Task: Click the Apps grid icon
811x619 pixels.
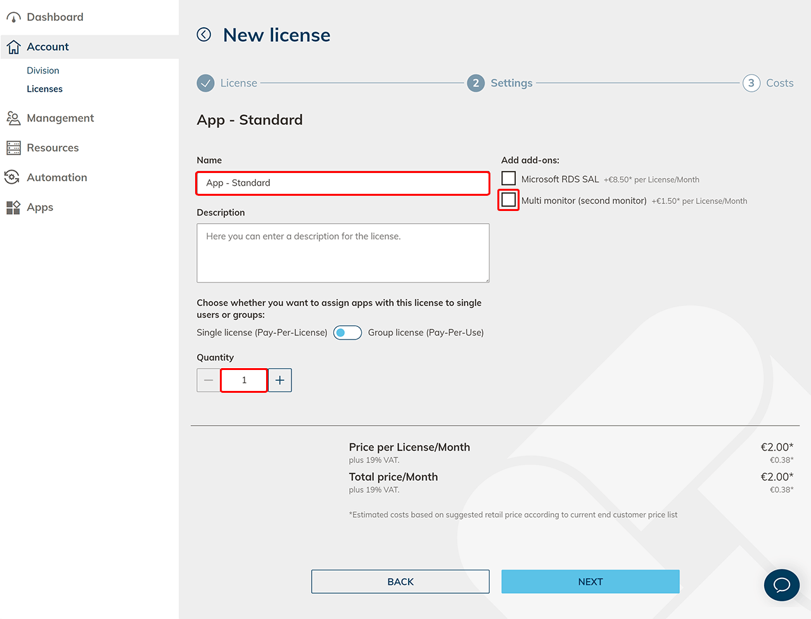Action: 13,208
